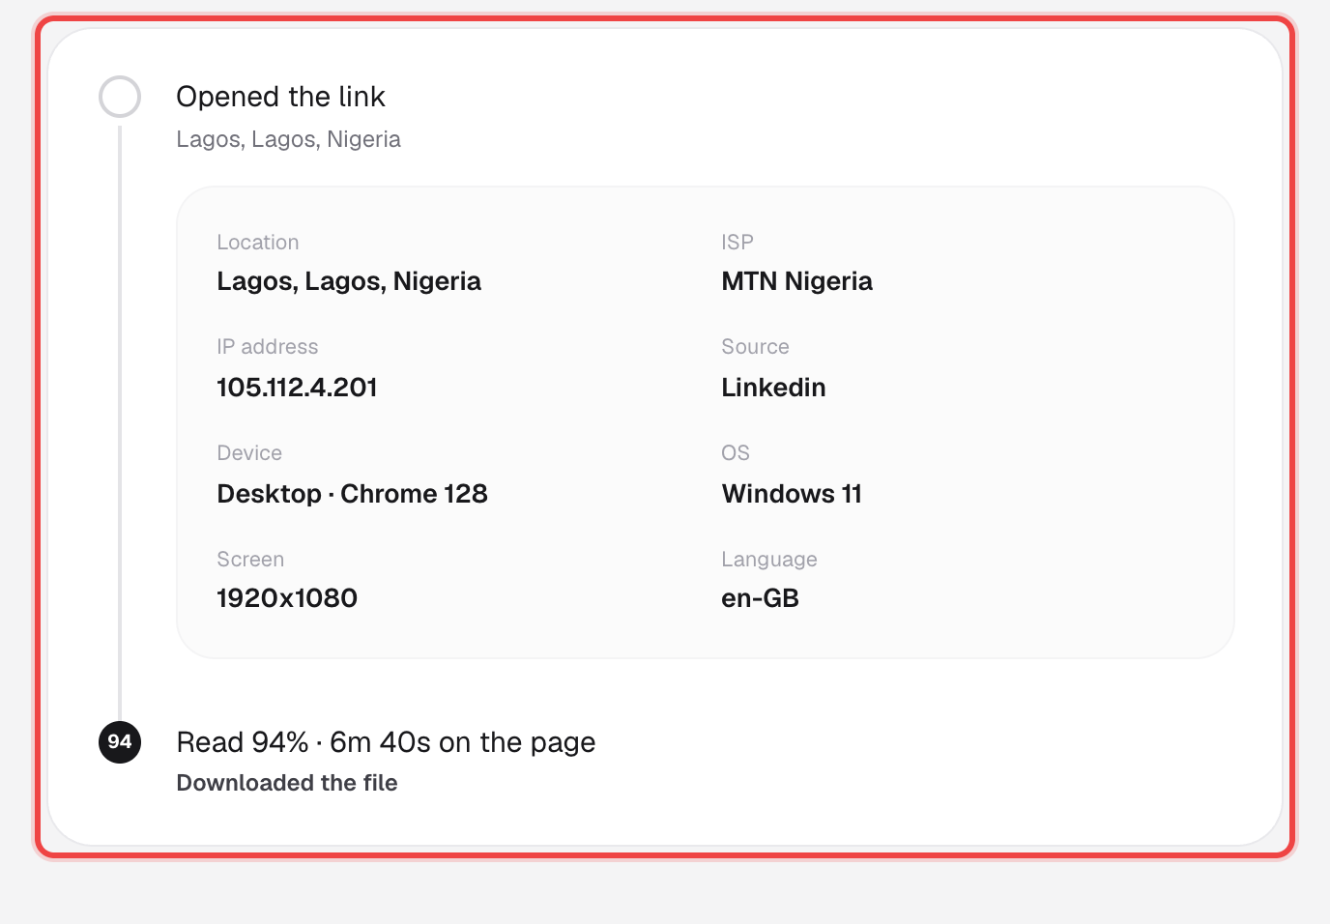The height and width of the screenshot is (924, 1330).
Task: Click the OS value Windows 11
Action: [x=792, y=494]
